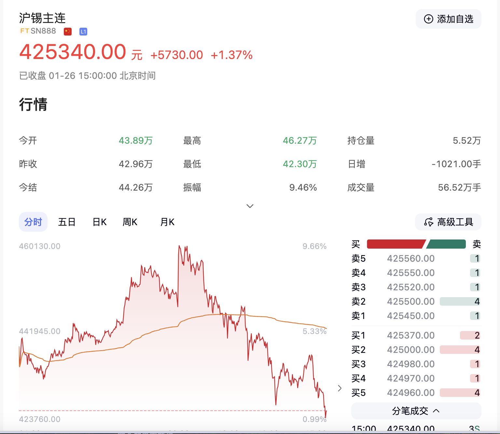Image resolution: width=500 pixels, height=434 pixels.
Task: Expand more quote details with chevron
Action: [x=250, y=206]
